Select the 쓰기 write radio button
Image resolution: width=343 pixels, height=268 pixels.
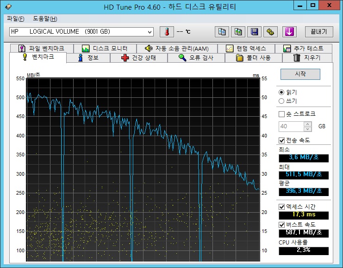(281, 101)
